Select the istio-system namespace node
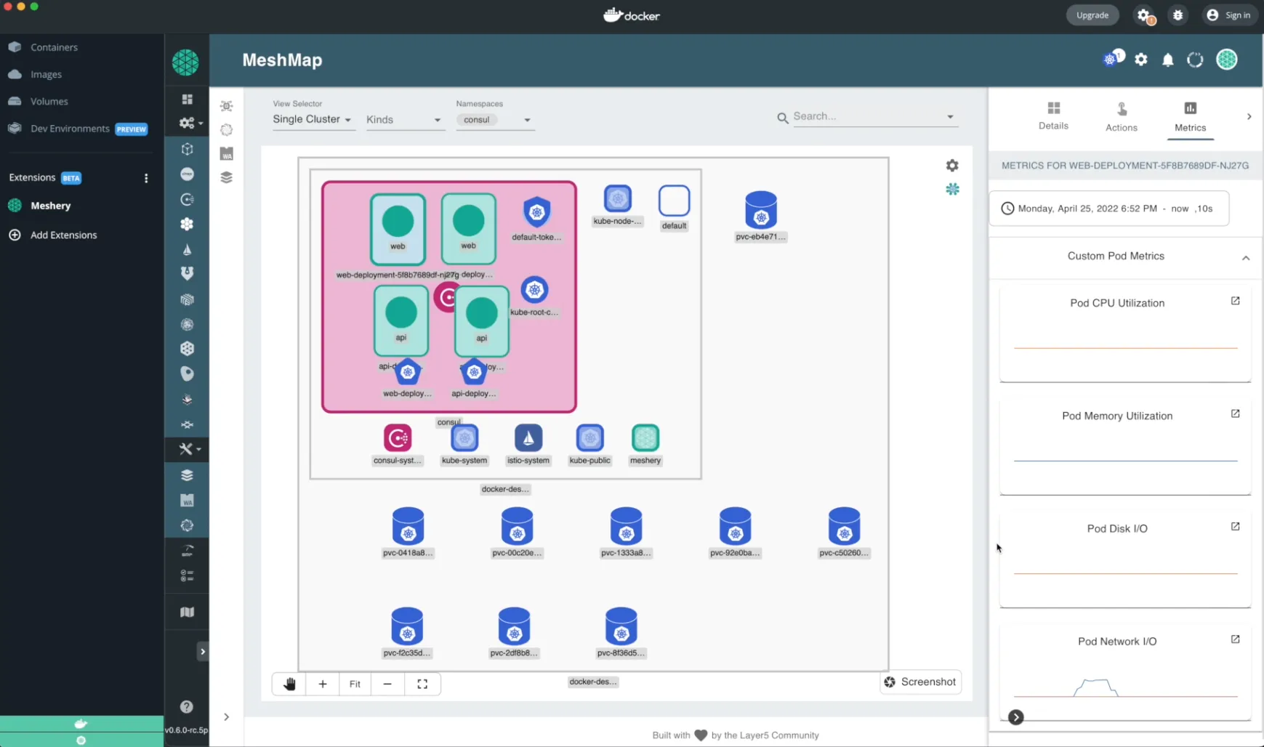Viewport: 1264px width, 747px height. [x=528, y=438]
